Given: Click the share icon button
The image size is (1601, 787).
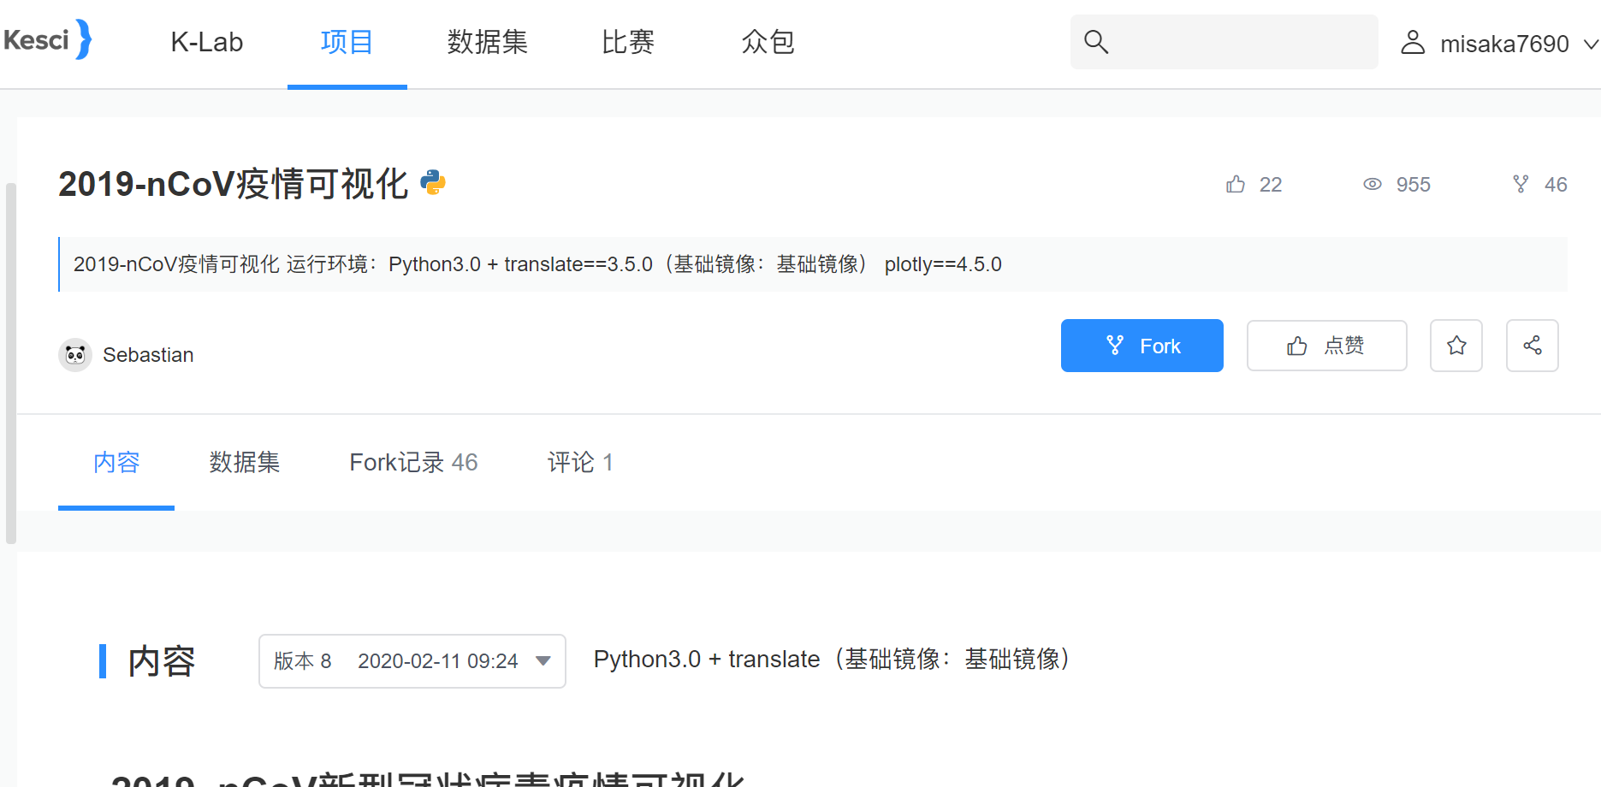Looking at the screenshot, I should point(1533,346).
